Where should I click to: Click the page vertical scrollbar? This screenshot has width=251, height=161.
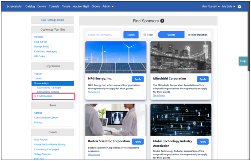[248, 37]
